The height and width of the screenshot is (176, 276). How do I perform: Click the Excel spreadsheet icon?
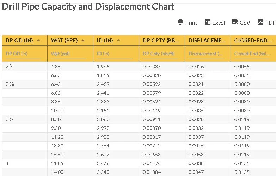tap(208, 22)
